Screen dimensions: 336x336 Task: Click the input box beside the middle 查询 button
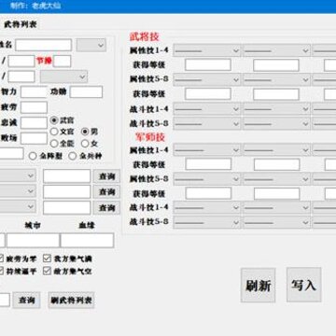click(x=67, y=192)
